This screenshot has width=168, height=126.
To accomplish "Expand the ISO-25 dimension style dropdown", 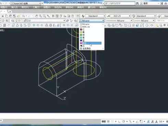I will 121,16.
